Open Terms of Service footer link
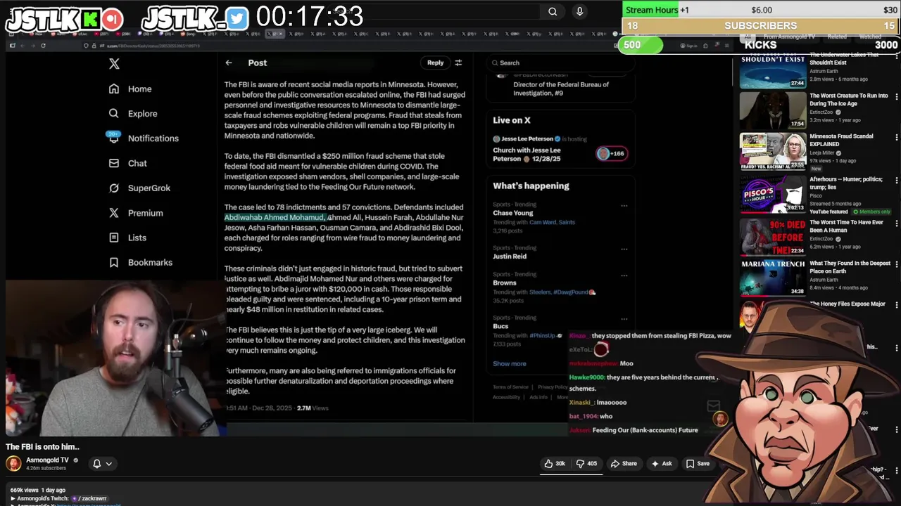The height and width of the screenshot is (506, 901). click(510, 387)
